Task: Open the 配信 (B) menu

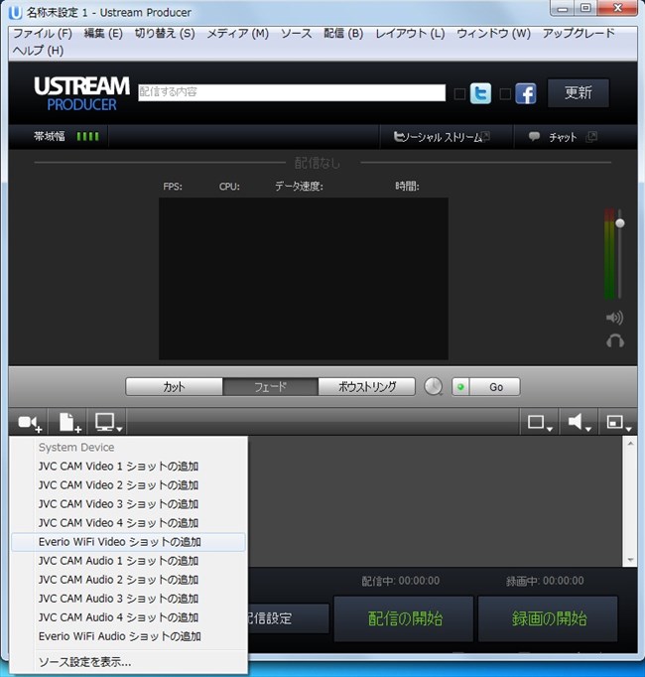Action: pyautogui.click(x=343, y=33)
